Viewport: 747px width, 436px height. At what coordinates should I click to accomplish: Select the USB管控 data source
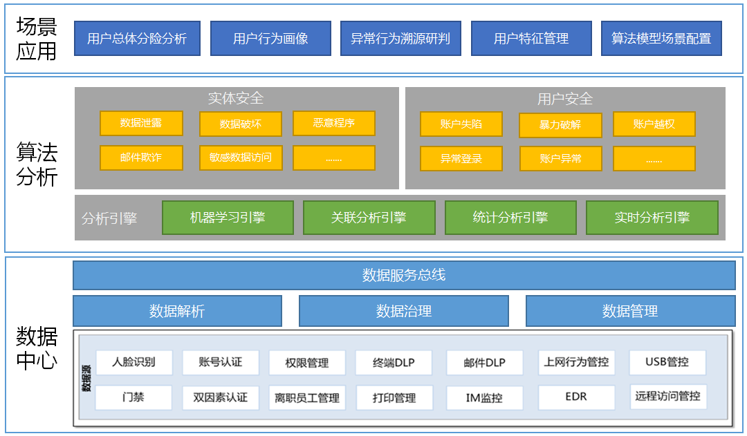[665, 362]
